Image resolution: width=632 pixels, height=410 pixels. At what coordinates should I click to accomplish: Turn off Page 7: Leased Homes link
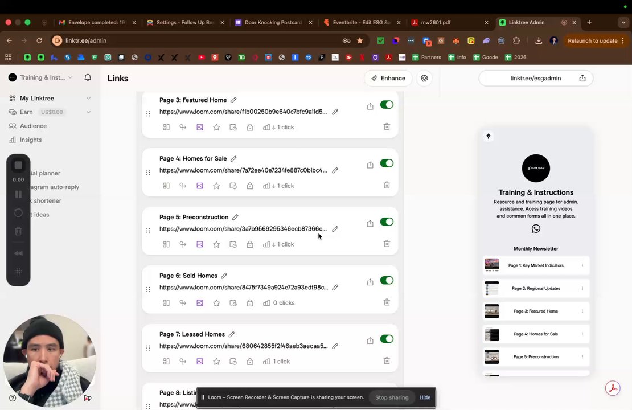[387, 339]
